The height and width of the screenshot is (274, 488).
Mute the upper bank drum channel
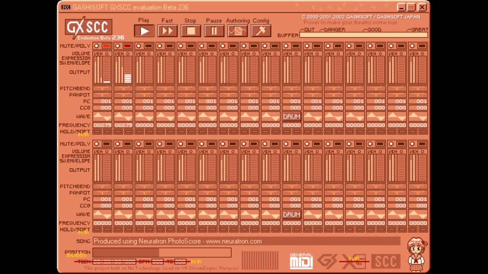pyautogui.click(x=286, y=46)
